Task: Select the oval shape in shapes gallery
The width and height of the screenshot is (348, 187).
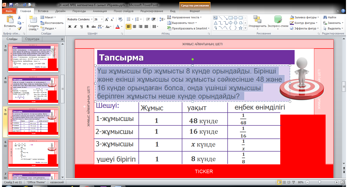Action: (236, 18)
